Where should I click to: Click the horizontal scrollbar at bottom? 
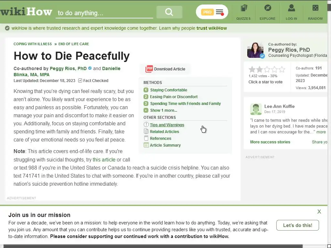(x=153, y=246)
